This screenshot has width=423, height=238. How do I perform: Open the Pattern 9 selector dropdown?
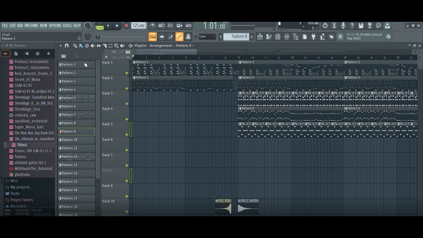(x=236, y=37)
